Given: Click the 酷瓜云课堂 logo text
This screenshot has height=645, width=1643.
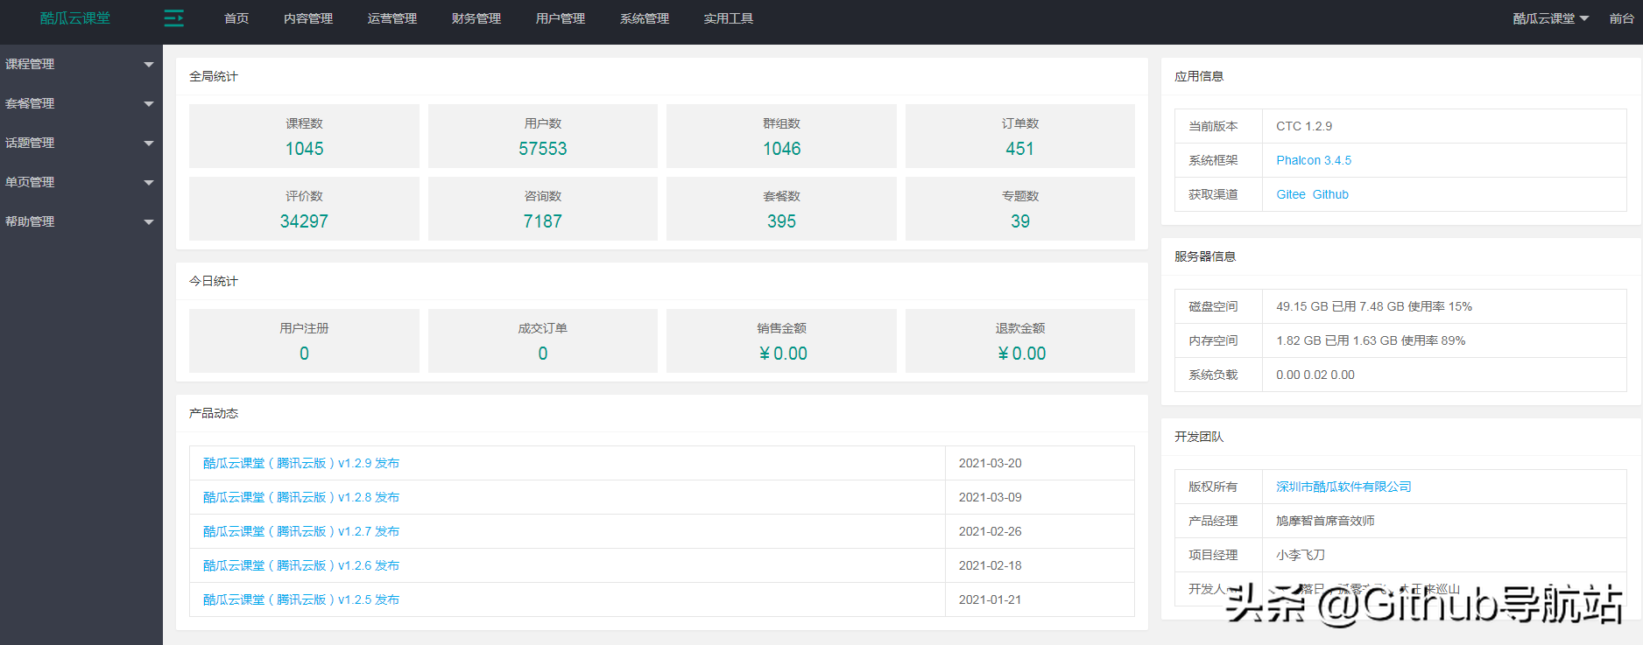Looking at the screenshot, I should (75, 18).
